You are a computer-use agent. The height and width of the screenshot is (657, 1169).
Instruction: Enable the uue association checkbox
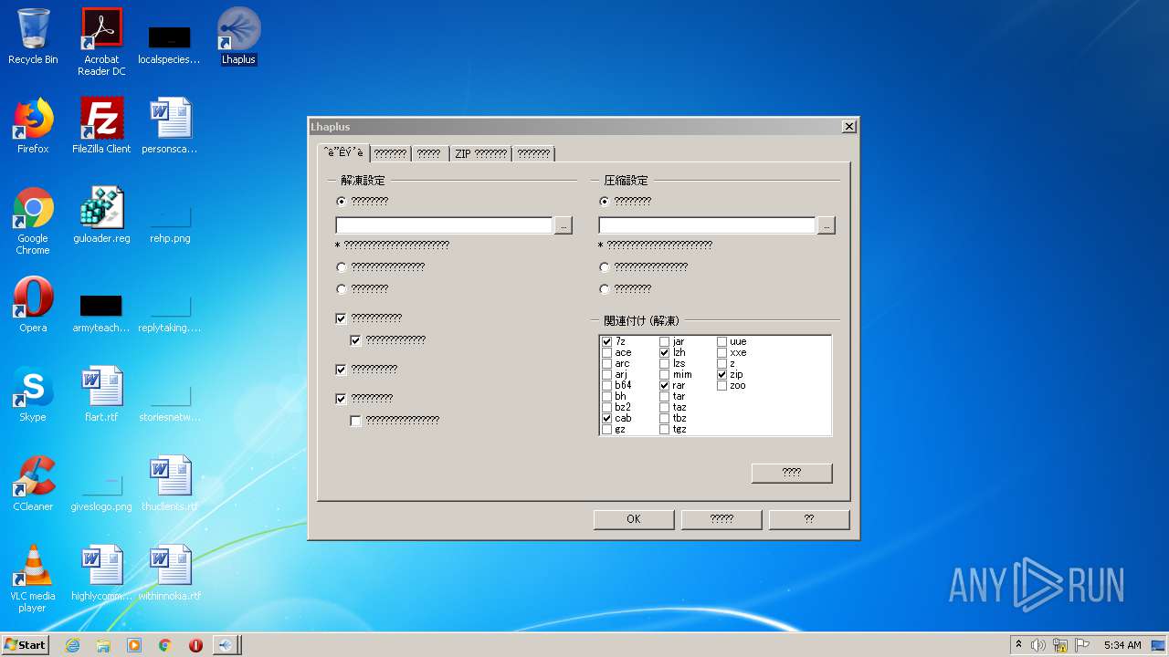[x=722, y=341]
